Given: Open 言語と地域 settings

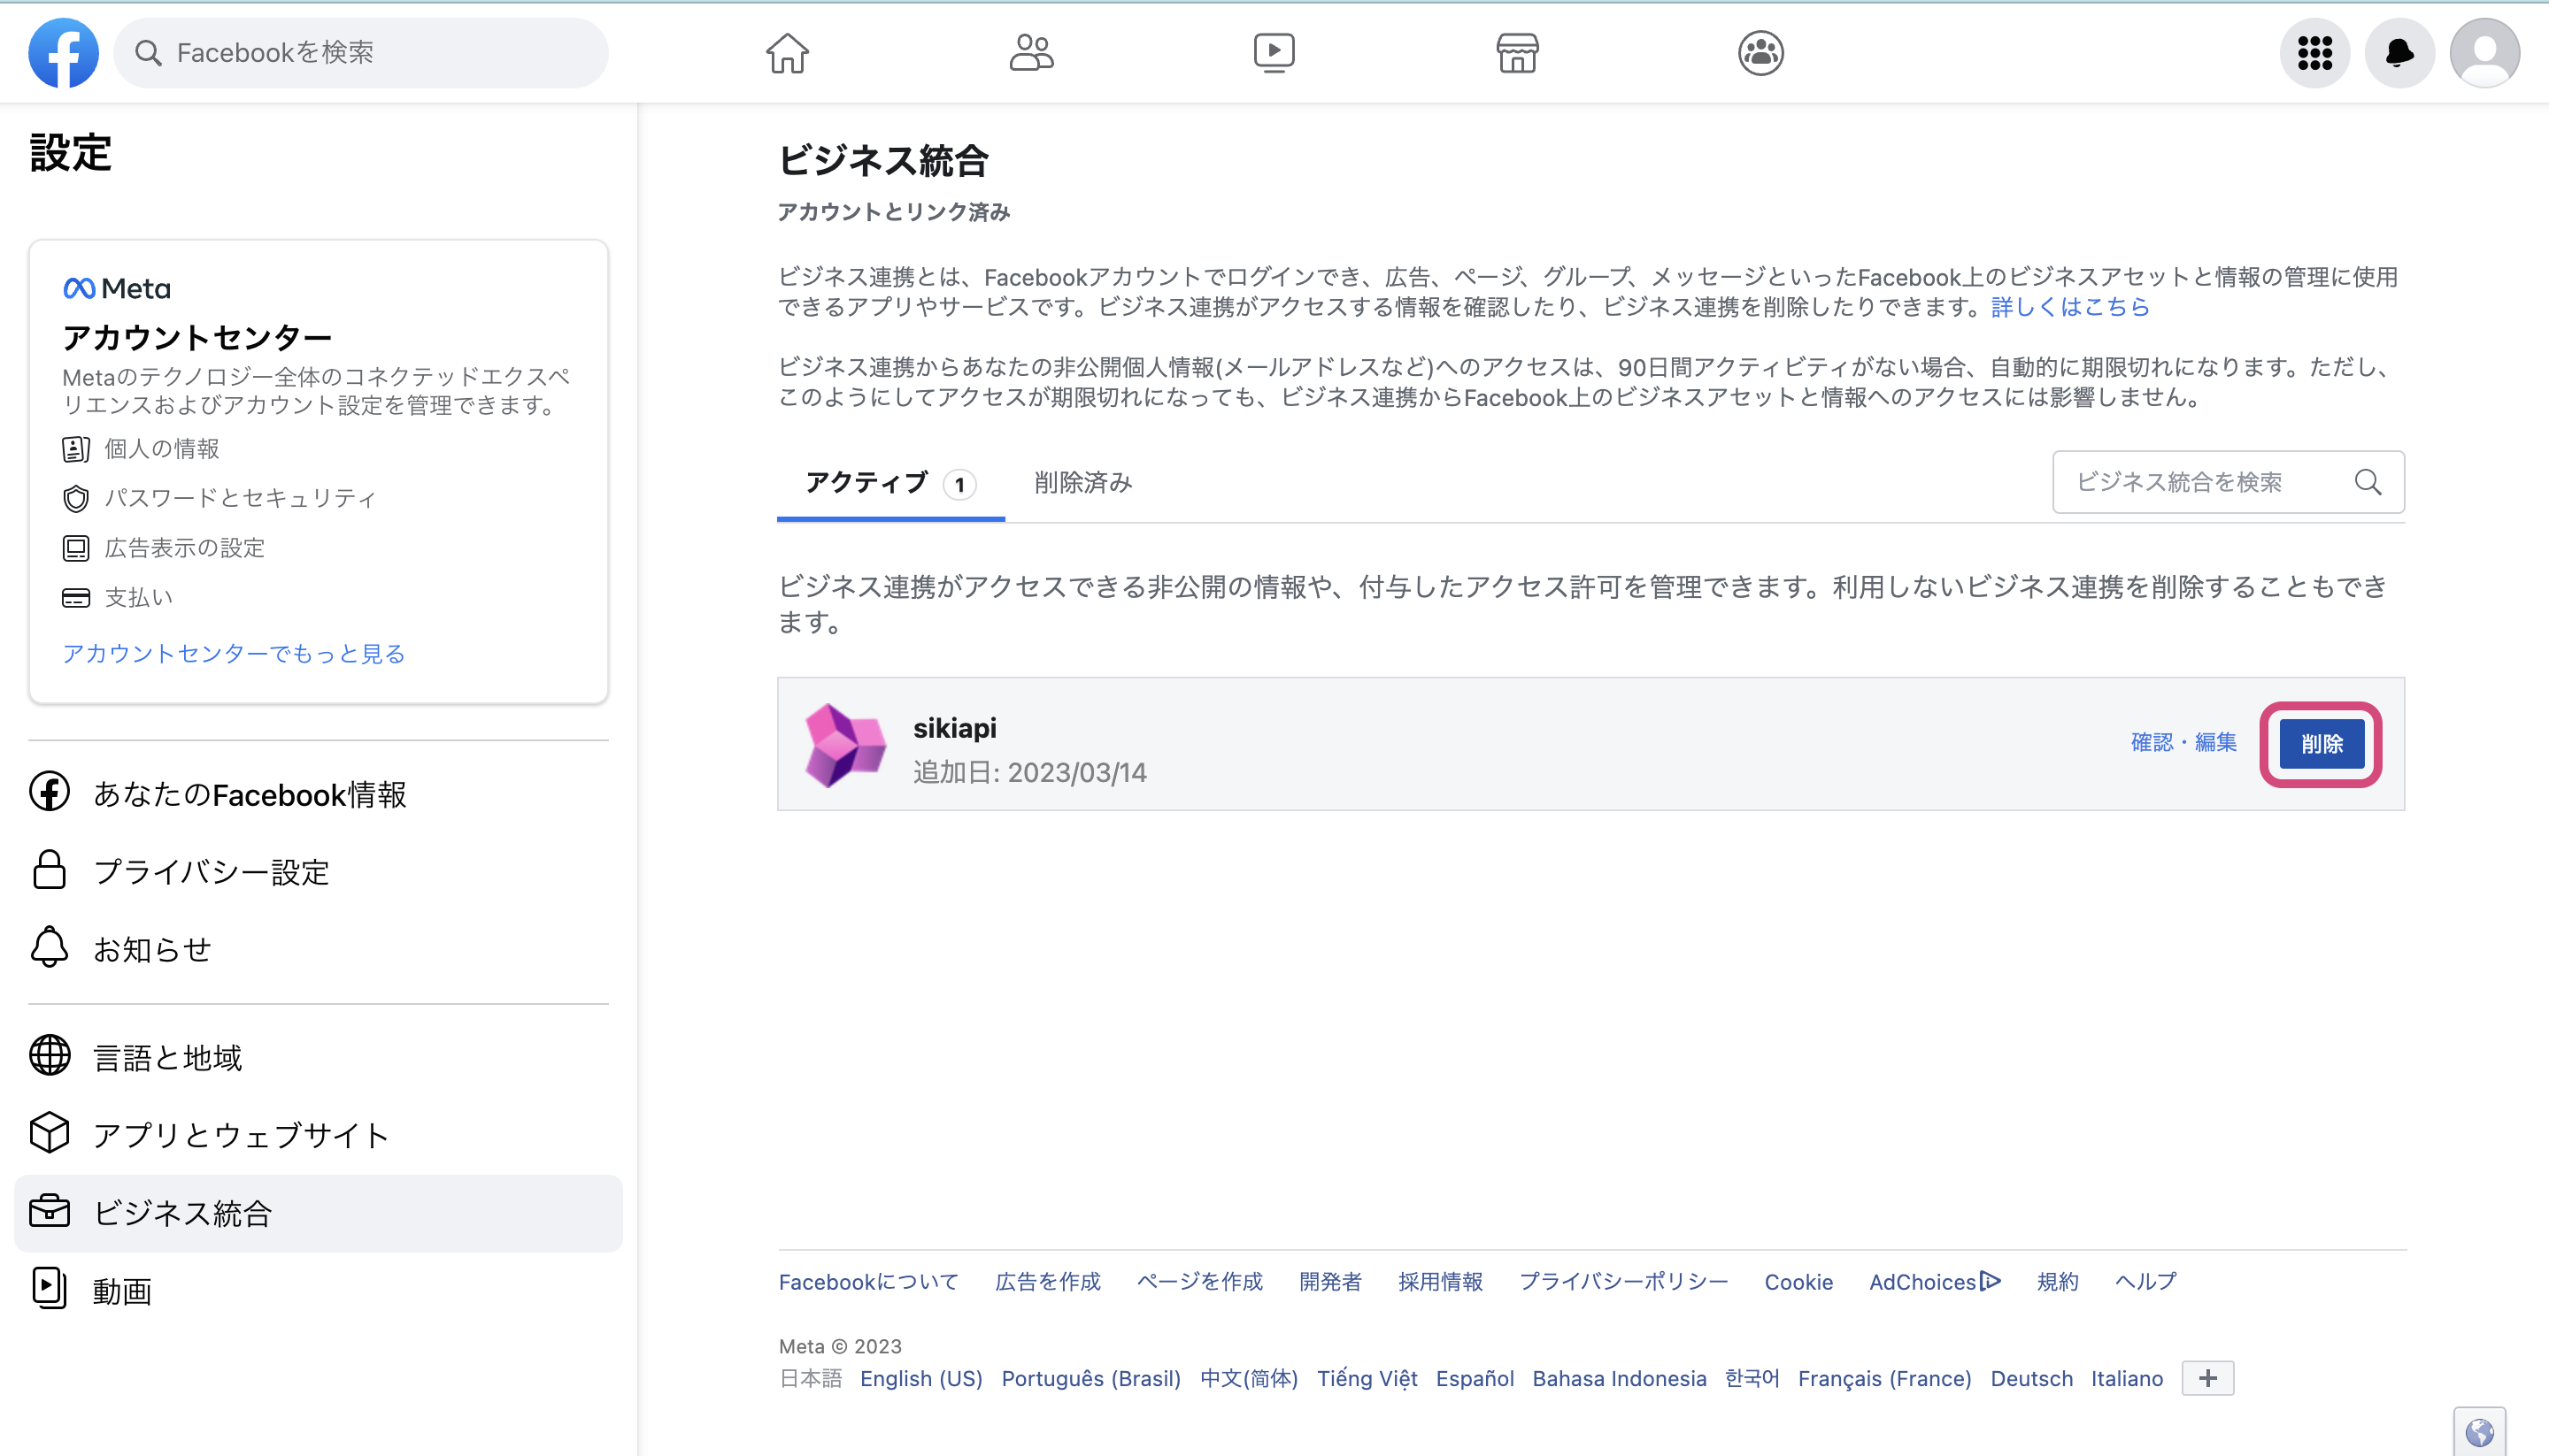Looking at the screenshot, I should (x=318, y=1057).
